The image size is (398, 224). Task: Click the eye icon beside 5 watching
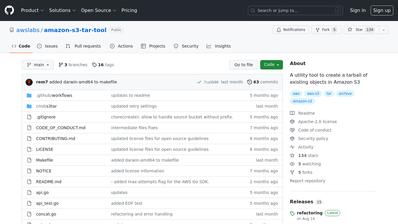tap(292, 164)
